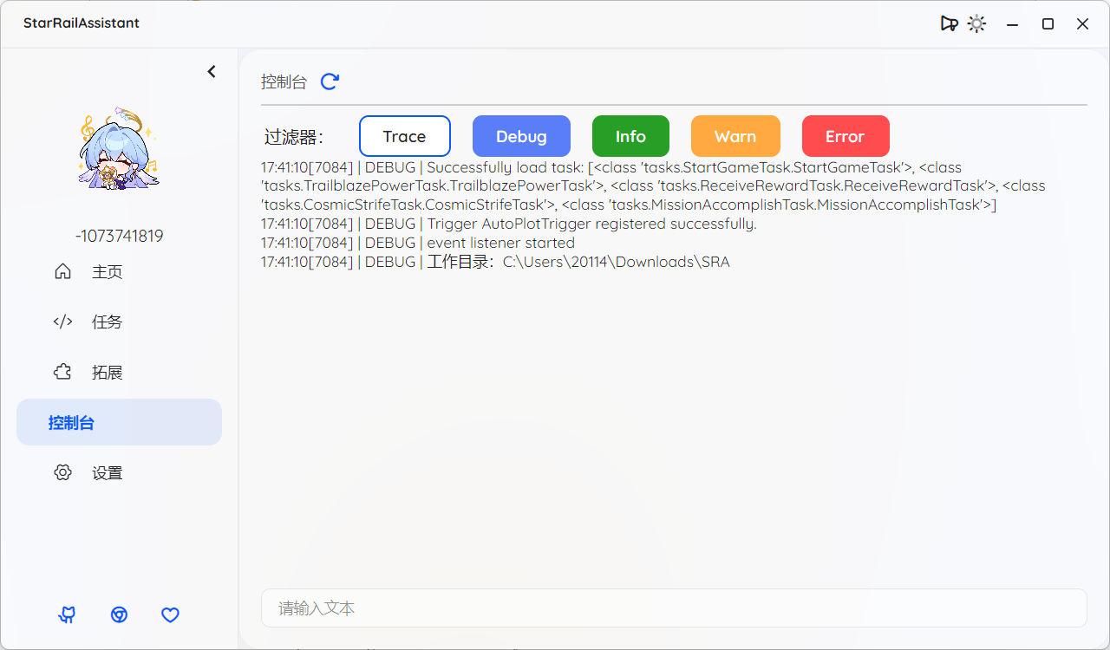The width and height of the screenshot is (1110, 650).
Task: Open the project website globe icon
Action: pos(119,614)
